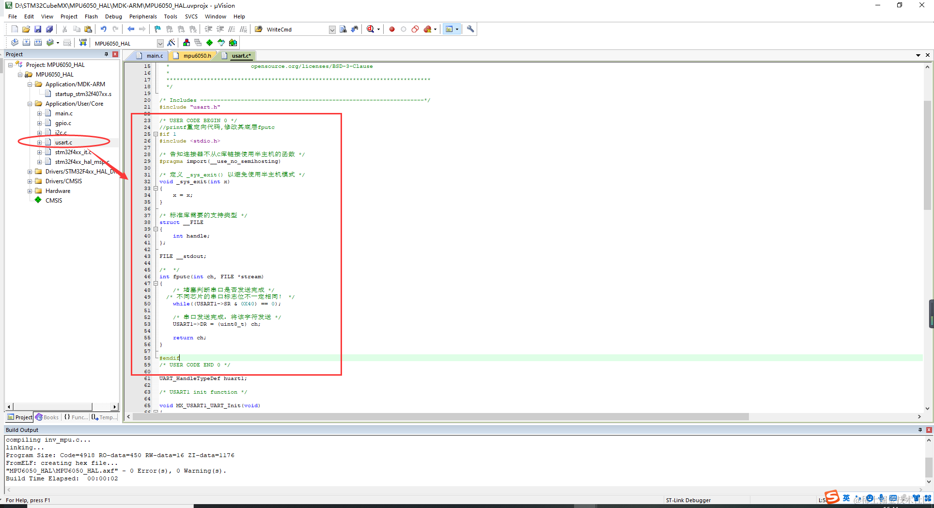Screen dimensions: 934x508
Task: Close the Project panel
Action: pyautogui.click(x=115, y=54)
